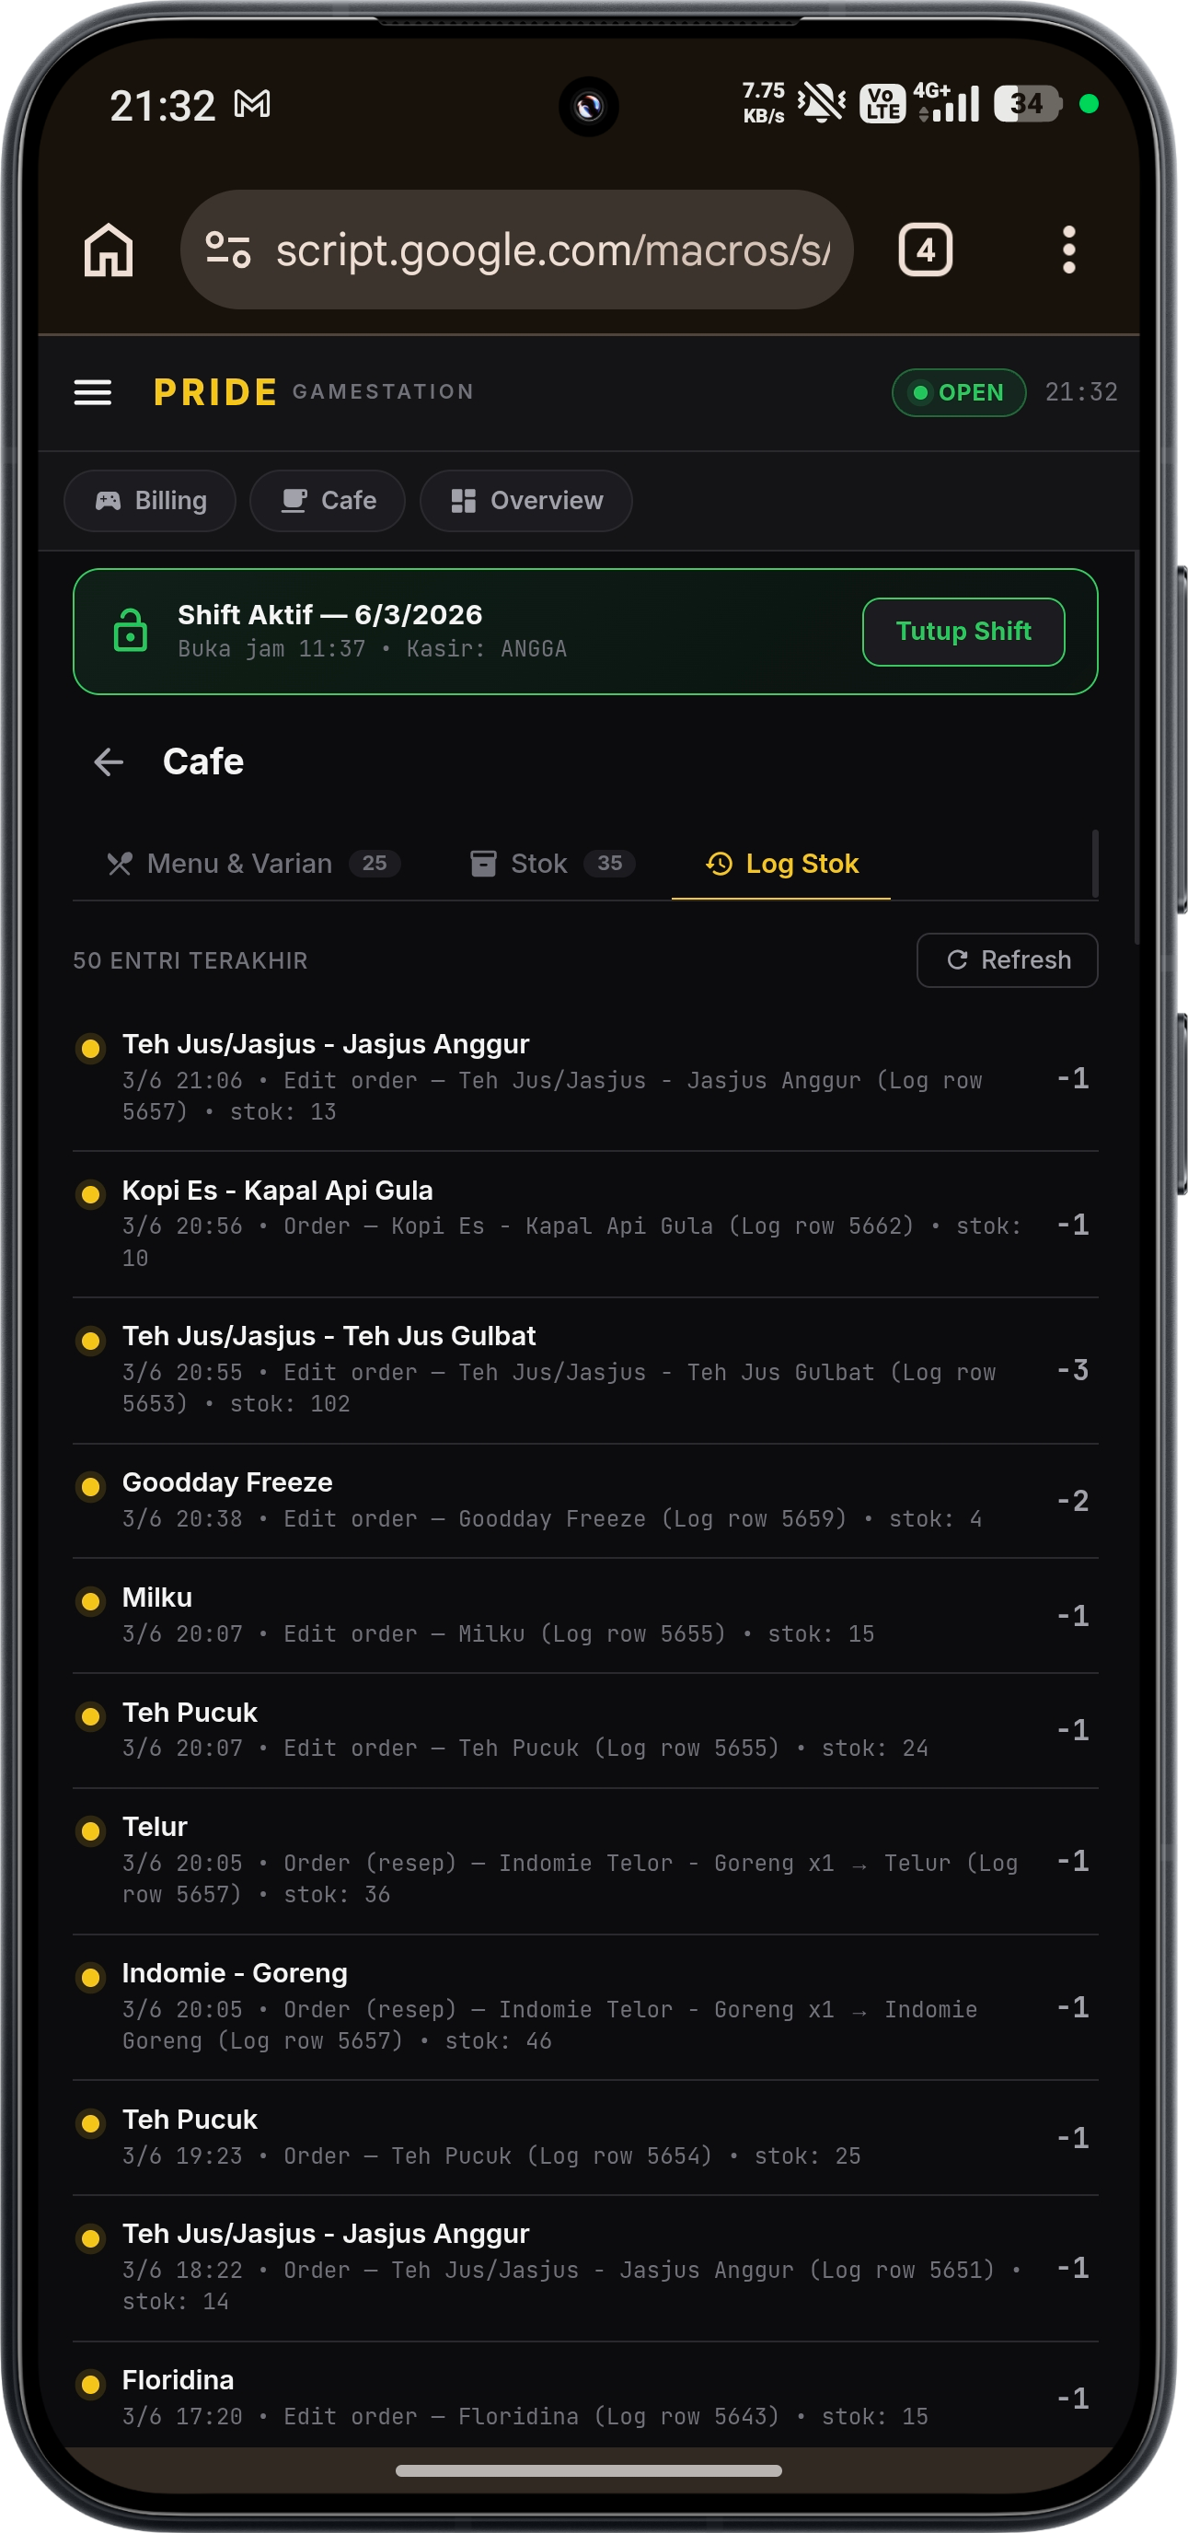Click the green OPEN status badge
Viewport: 1188px width, 2533px height.
pos(958,392)
